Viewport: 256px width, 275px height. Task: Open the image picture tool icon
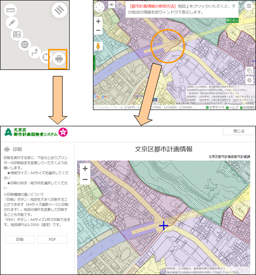[x=17, y=34]
